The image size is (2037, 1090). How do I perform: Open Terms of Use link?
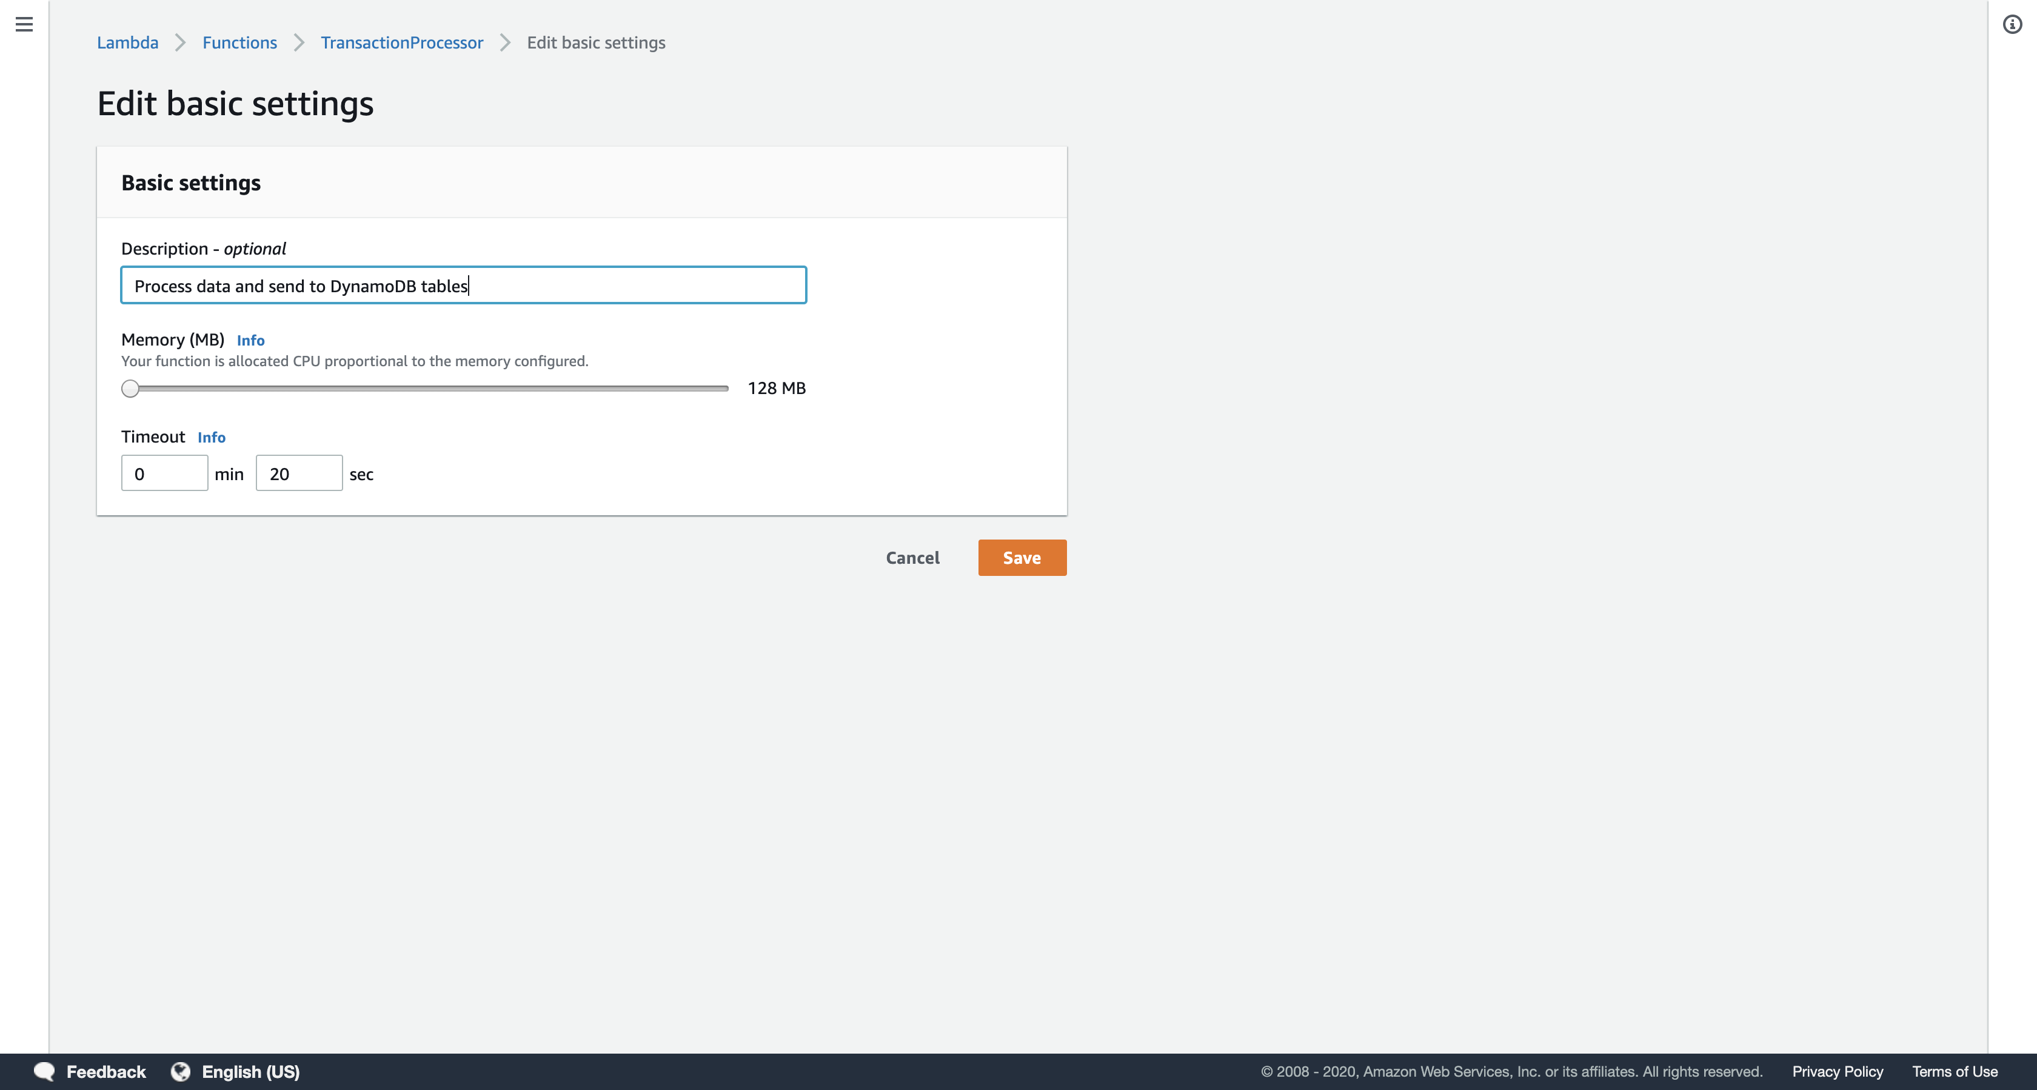[1955, 1071]
